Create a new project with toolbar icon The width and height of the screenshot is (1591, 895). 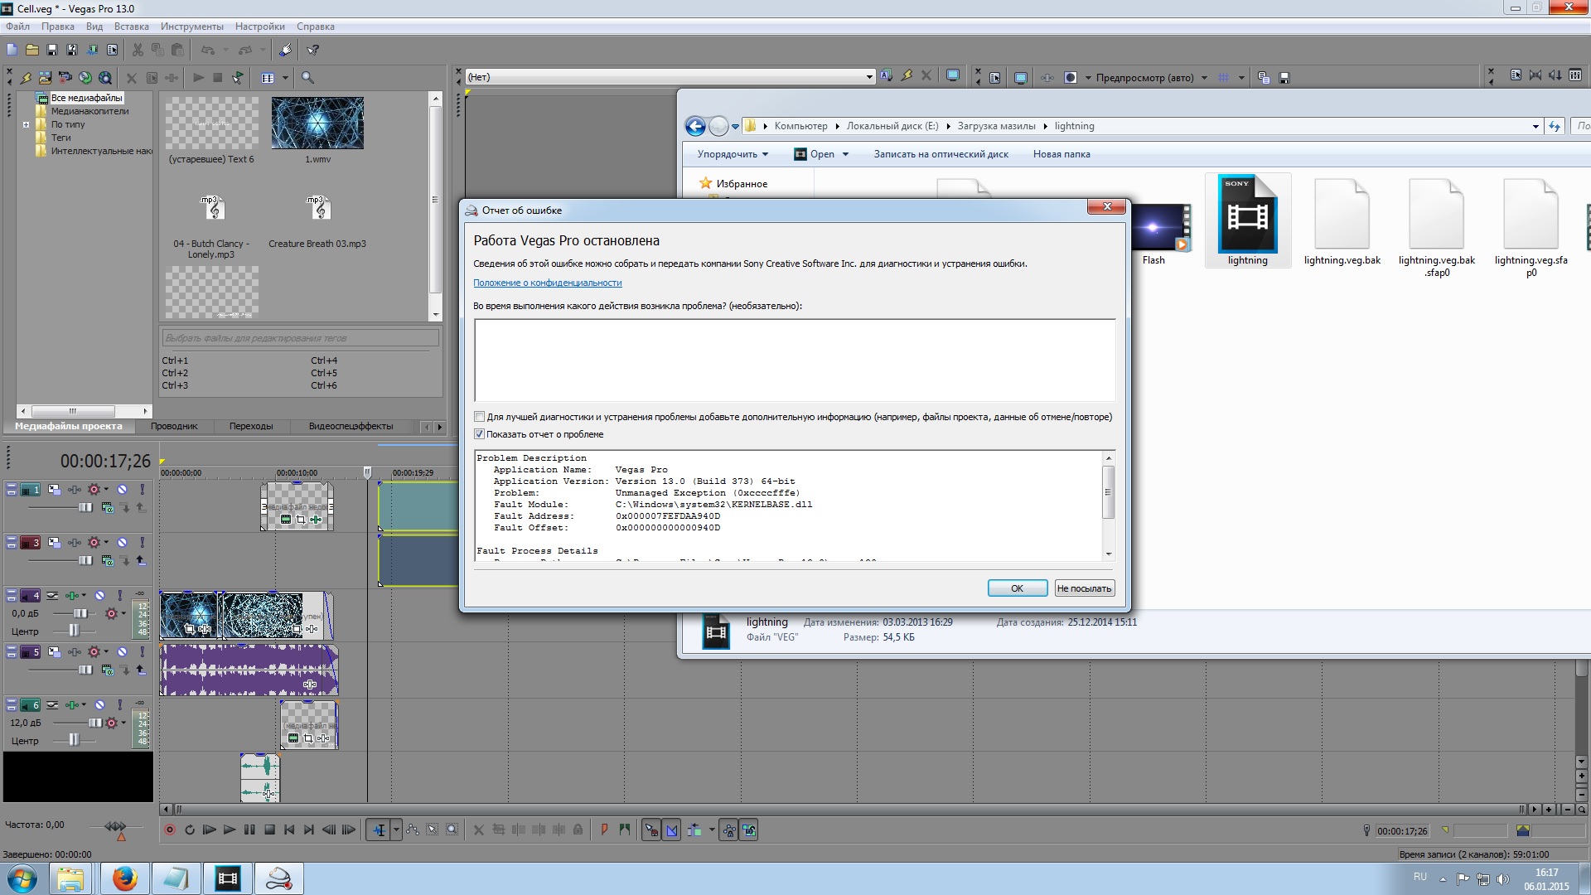coord(12,51)
